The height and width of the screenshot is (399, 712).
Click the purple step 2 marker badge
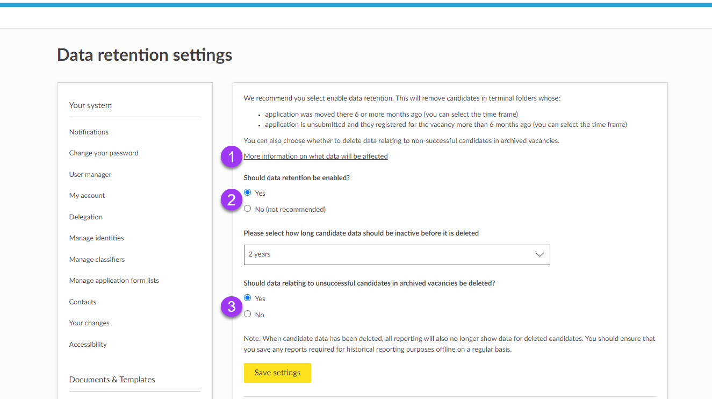pyautogui.click(x=232, y=200)
